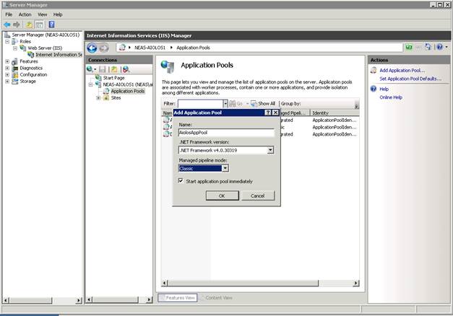
Task: Click the IIS help question mark icon at top right
Action: 440,47
